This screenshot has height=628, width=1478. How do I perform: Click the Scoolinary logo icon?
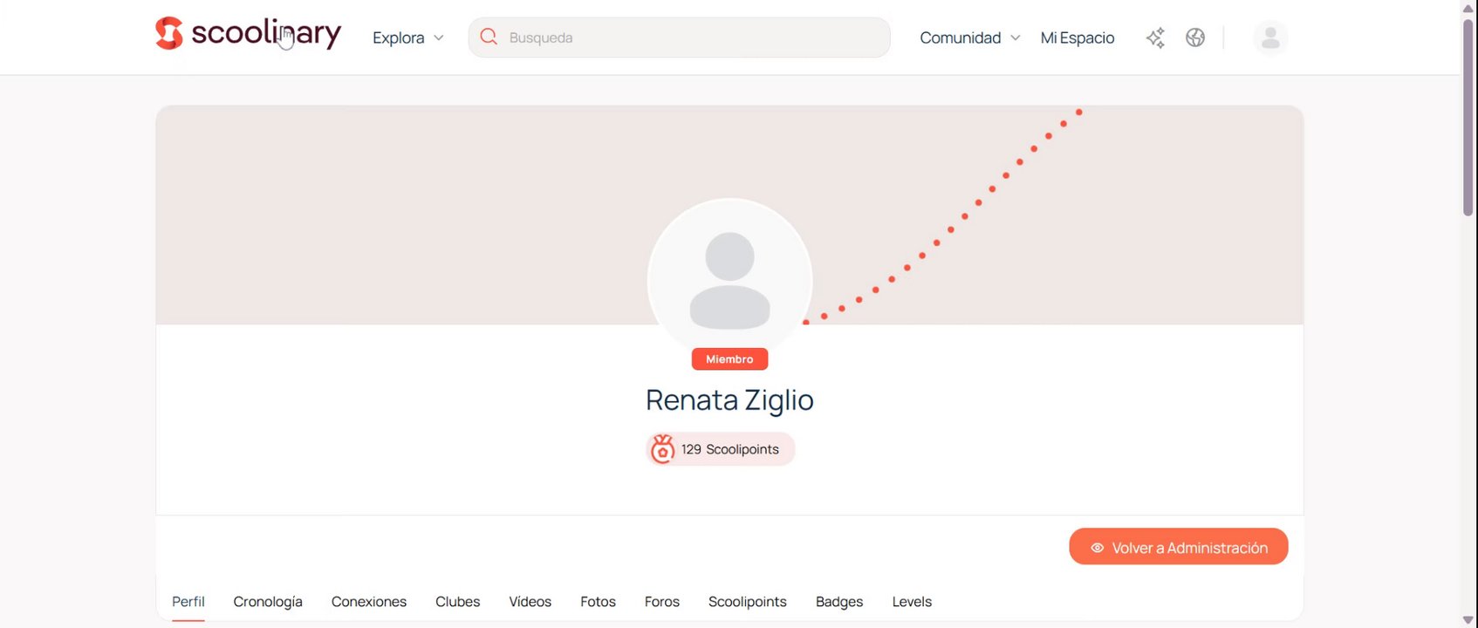169,33
